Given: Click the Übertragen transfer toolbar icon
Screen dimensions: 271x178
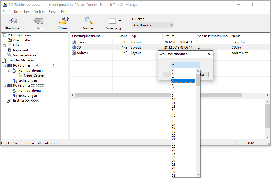Looking at the screenshot, I should point(13,21).
